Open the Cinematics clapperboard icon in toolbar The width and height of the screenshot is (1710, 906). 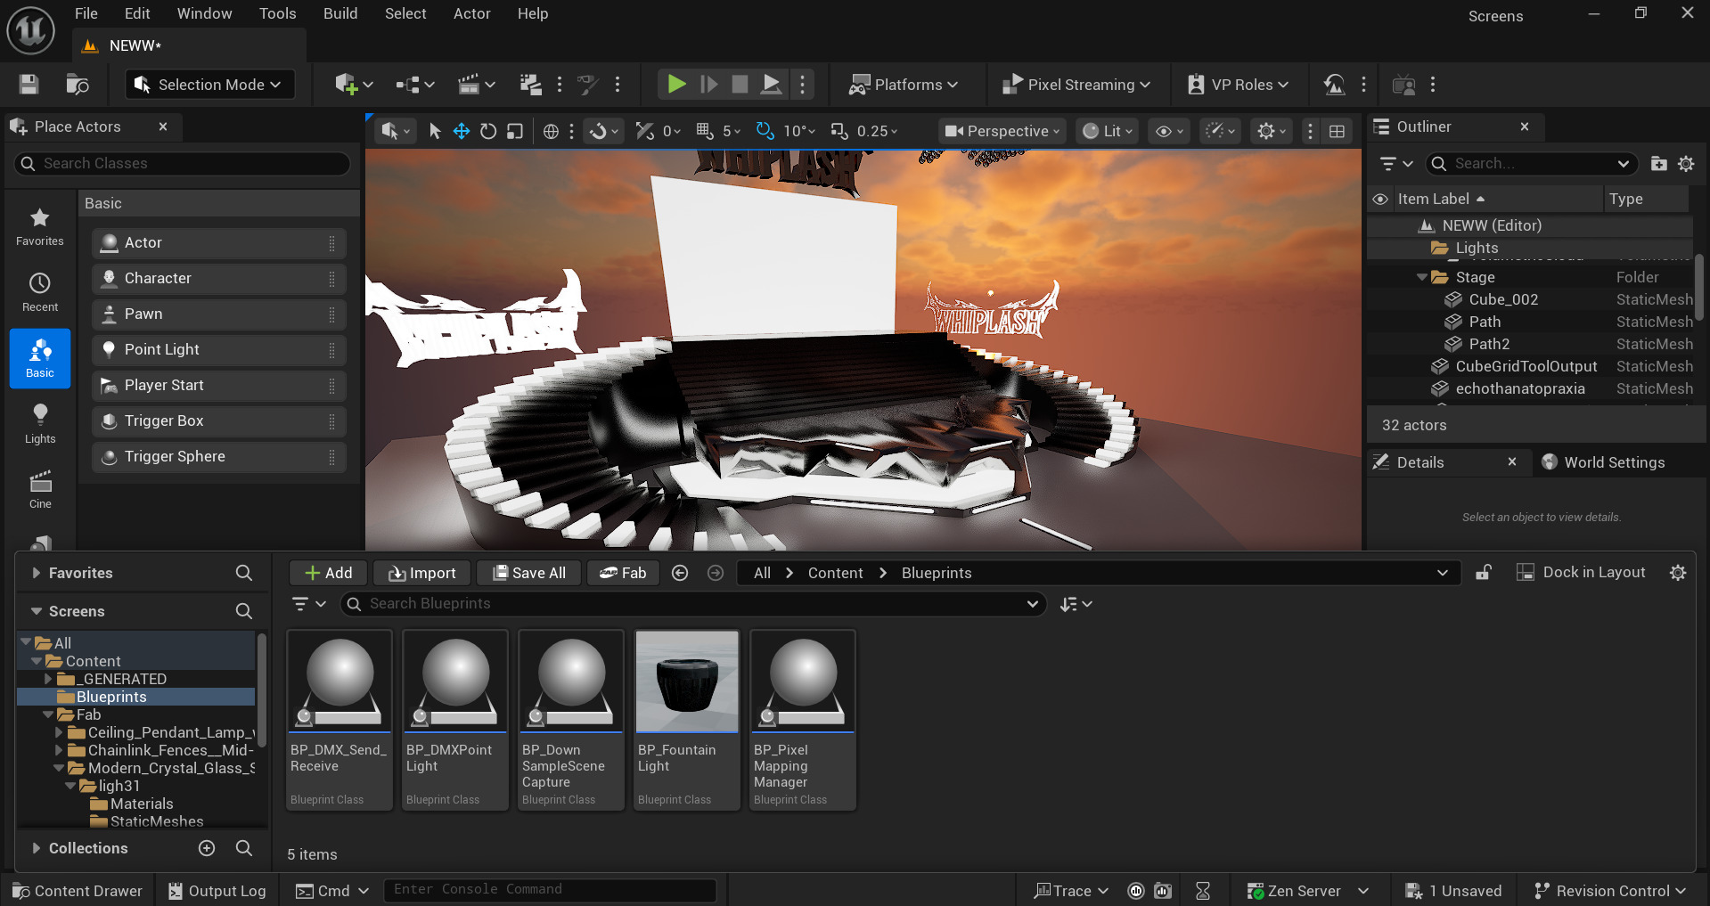pos(476,85)
